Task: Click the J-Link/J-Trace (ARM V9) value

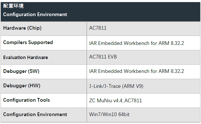Action: [116, 86]
